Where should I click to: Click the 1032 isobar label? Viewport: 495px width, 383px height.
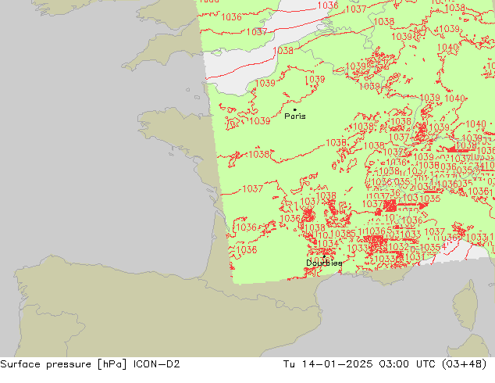tap(399, 246)
